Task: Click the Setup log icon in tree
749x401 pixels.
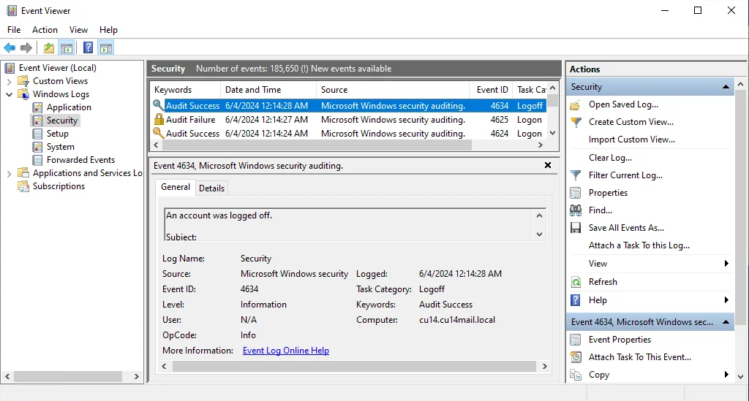Action: tap(37, 134)
